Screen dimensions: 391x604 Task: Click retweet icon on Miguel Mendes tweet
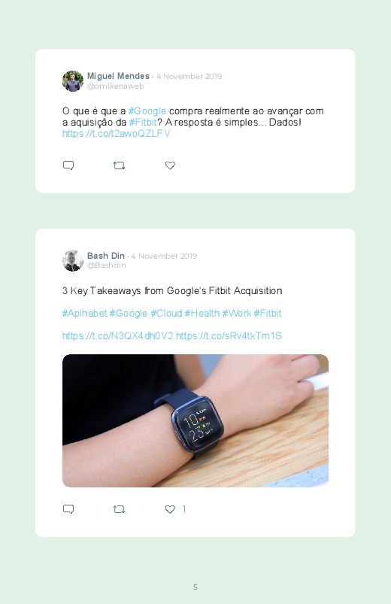(119, 165)
